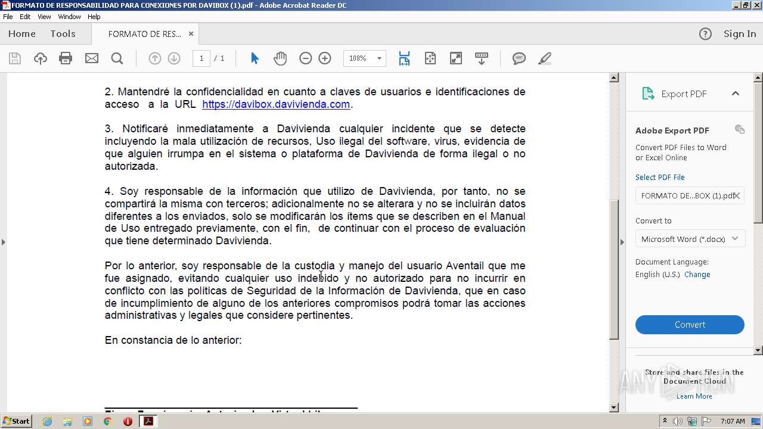Click the fit one full page icon
The width and height of the screenshot is (763, 429).
pyautogui.click(x=430, y=58)
